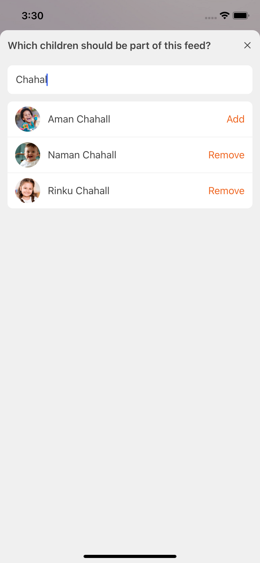The height and width of the screenshot is (563, 260).
Task: Remove Naman Chahall from the feed
Action: tap(226, 155)
